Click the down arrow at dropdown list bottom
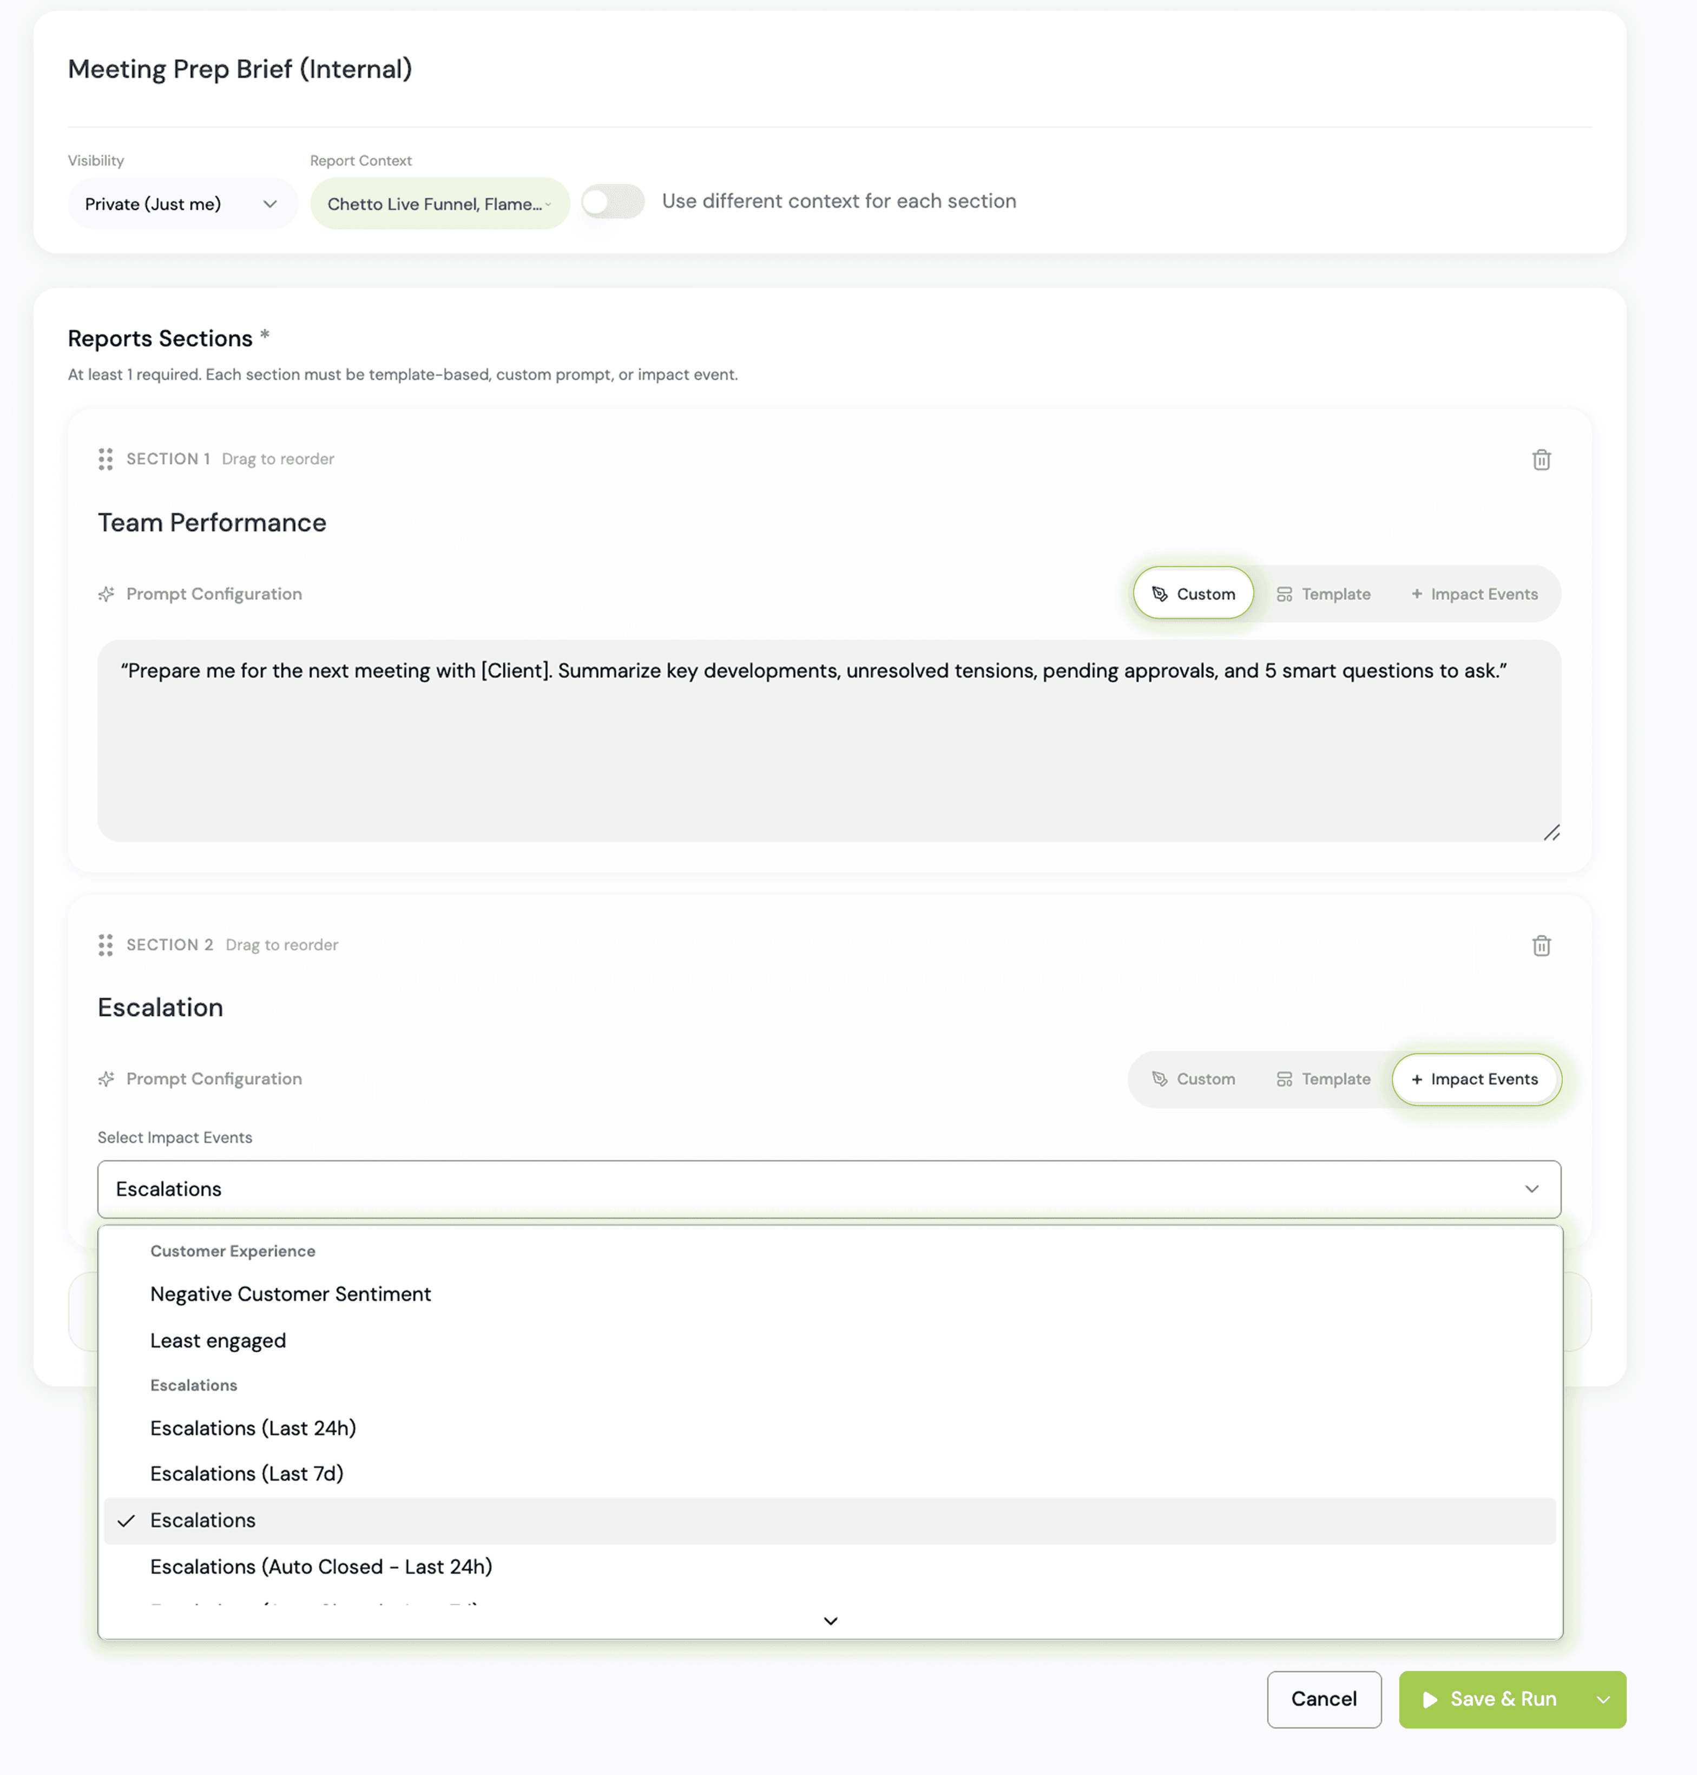 (831, 1620)
